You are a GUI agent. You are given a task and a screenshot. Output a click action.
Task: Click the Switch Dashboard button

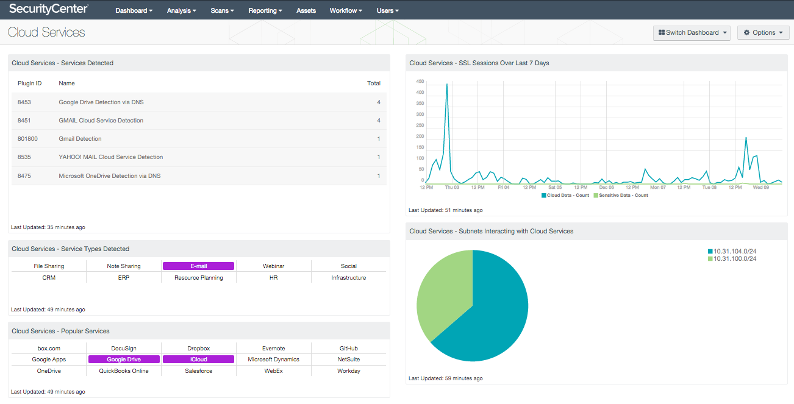[x=692, y=33]
